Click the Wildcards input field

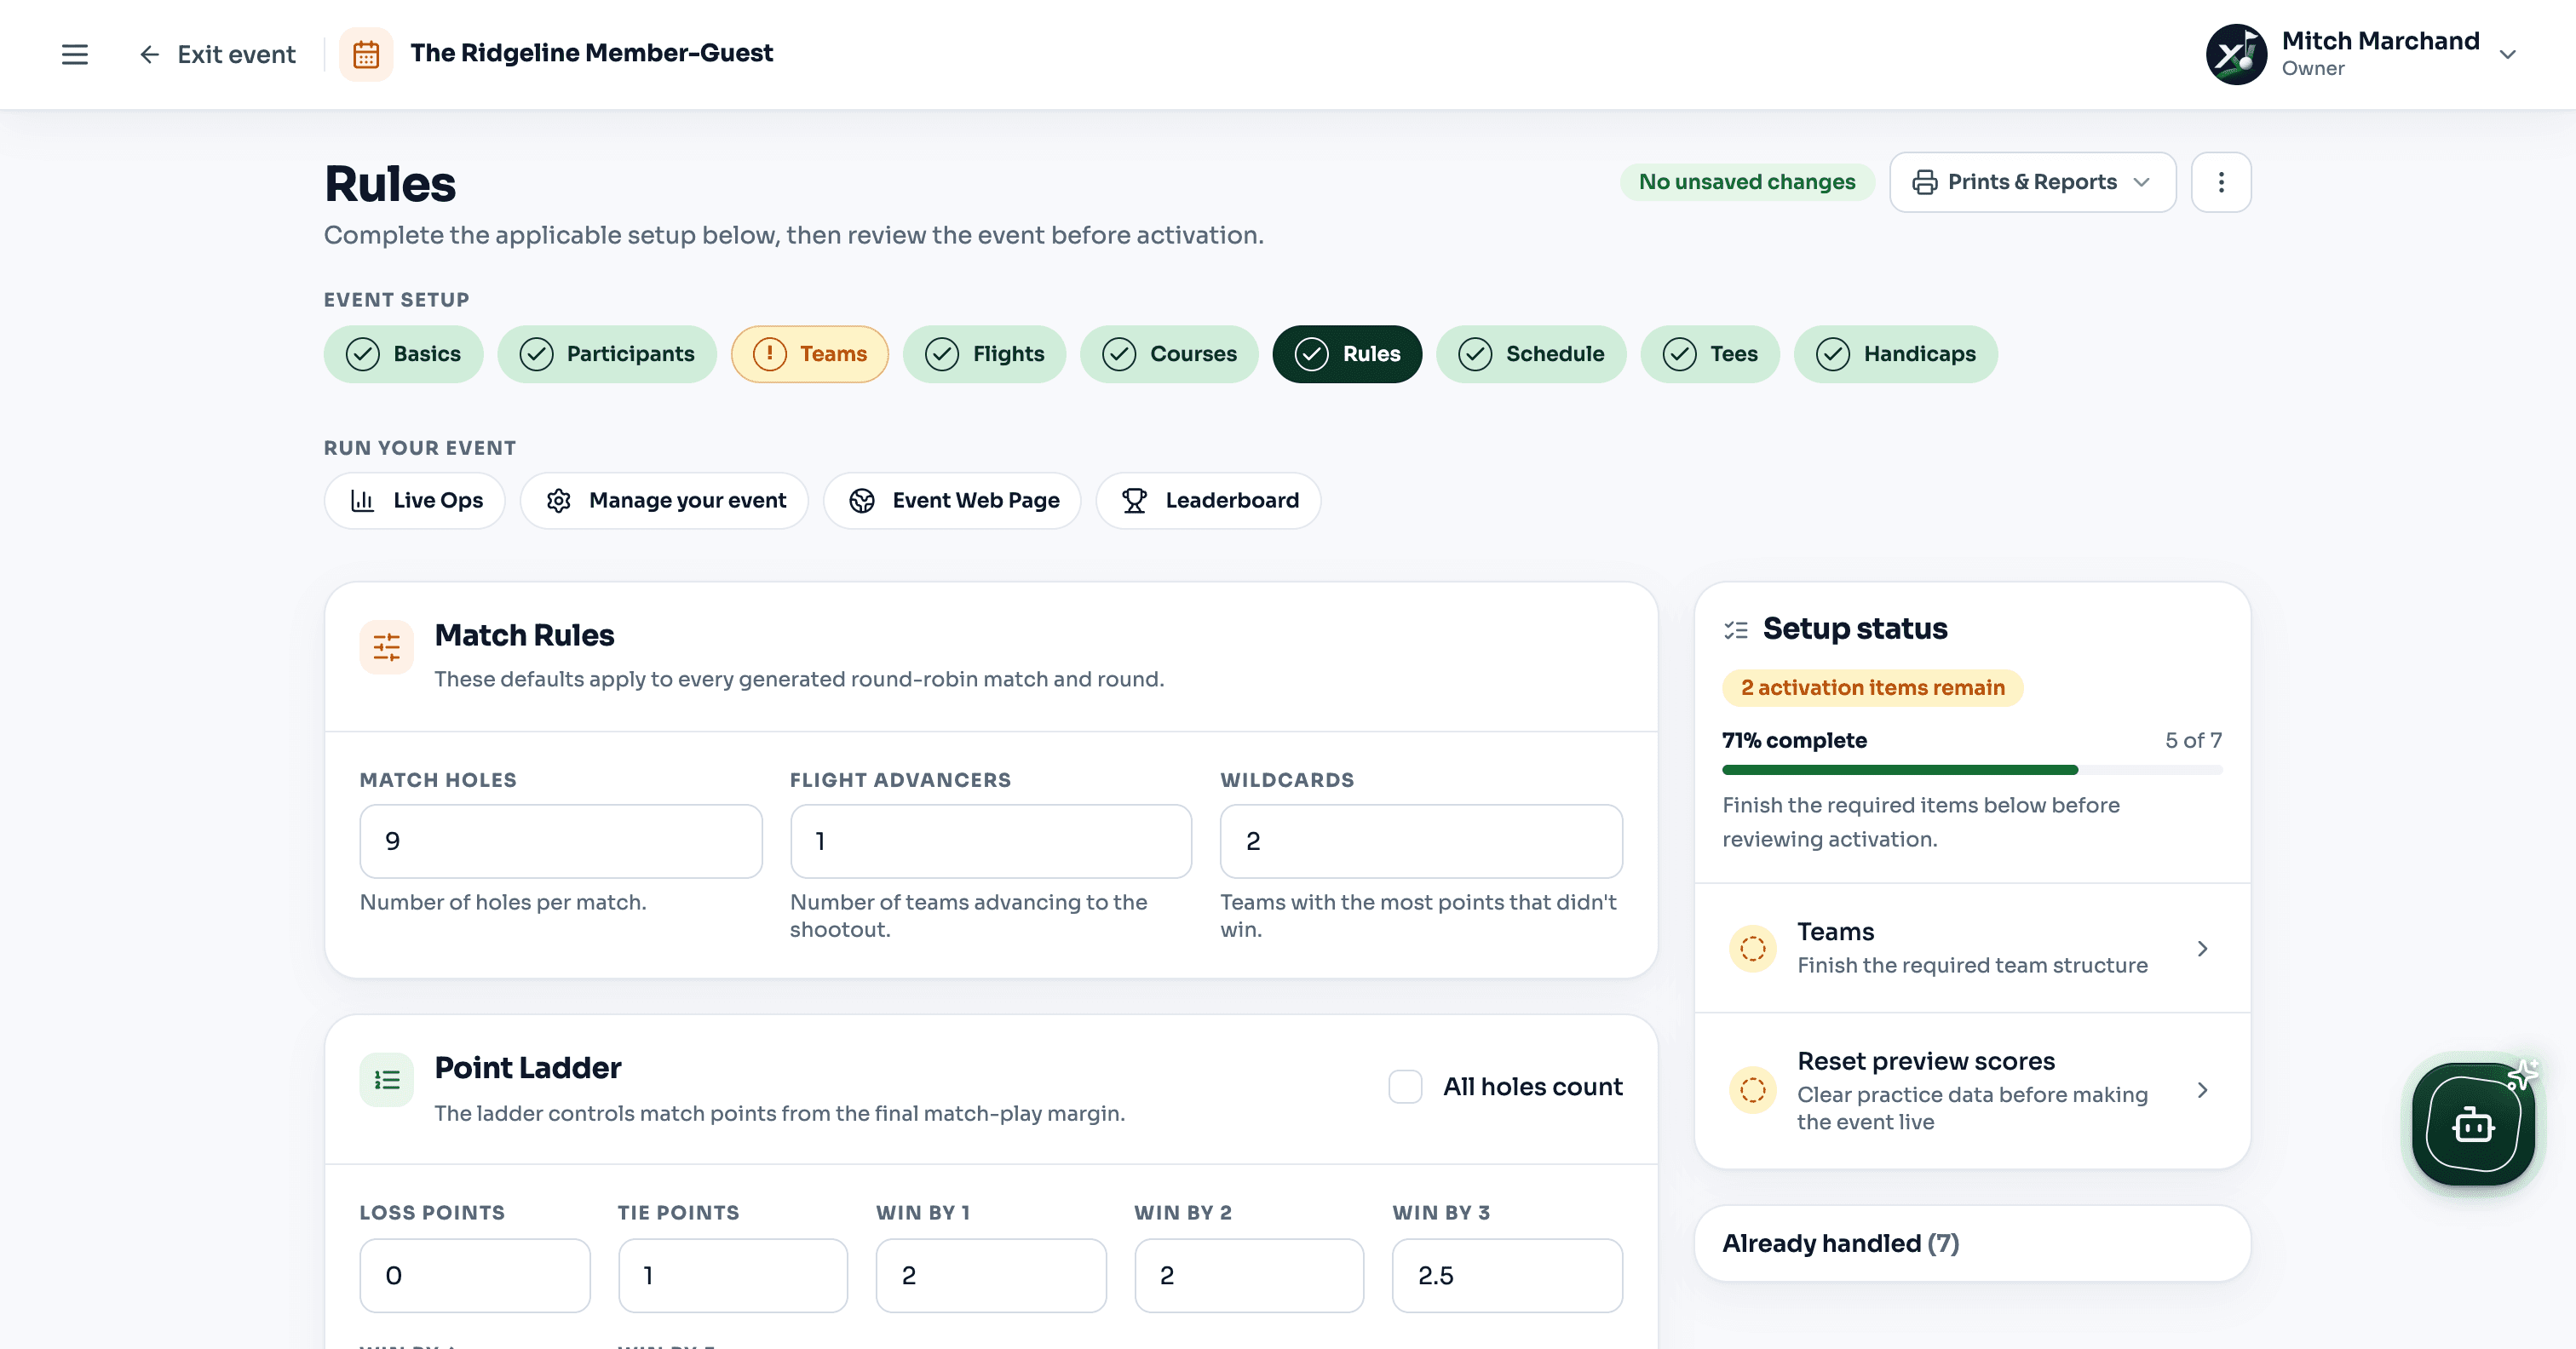tap(1421, 841)
